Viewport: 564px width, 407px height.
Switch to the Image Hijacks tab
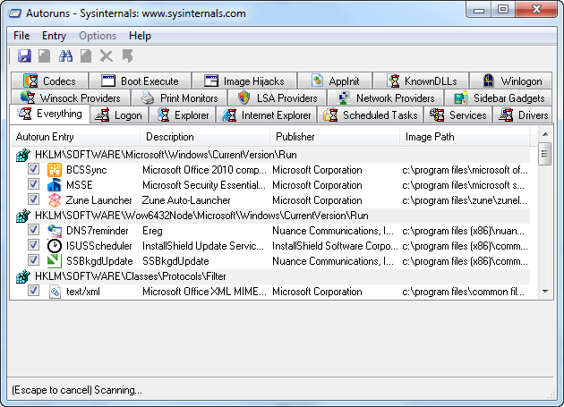244,81
